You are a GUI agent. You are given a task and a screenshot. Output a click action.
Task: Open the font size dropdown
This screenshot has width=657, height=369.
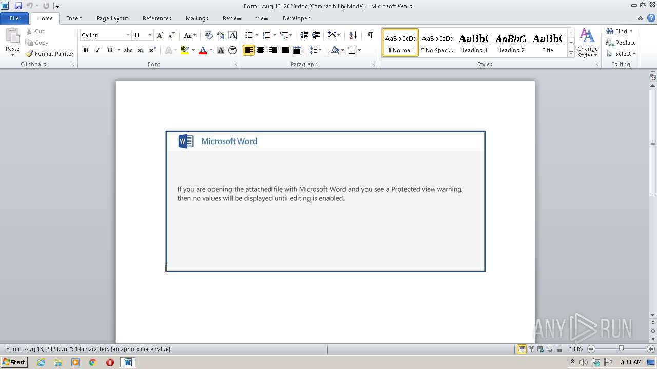(x=150, y=35)
